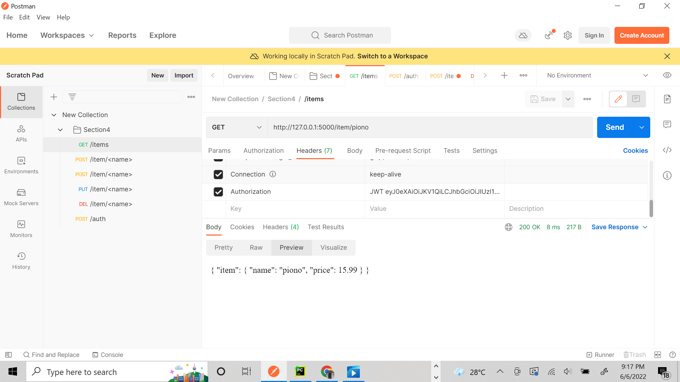
Task: Click Create Account button
Action: [x=642, y=35]
